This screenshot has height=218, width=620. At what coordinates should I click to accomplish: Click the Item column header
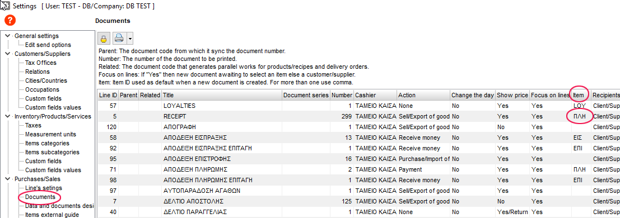580,95
